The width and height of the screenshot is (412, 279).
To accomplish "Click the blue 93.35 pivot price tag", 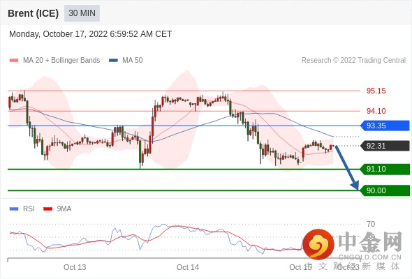I will (385, 126).
